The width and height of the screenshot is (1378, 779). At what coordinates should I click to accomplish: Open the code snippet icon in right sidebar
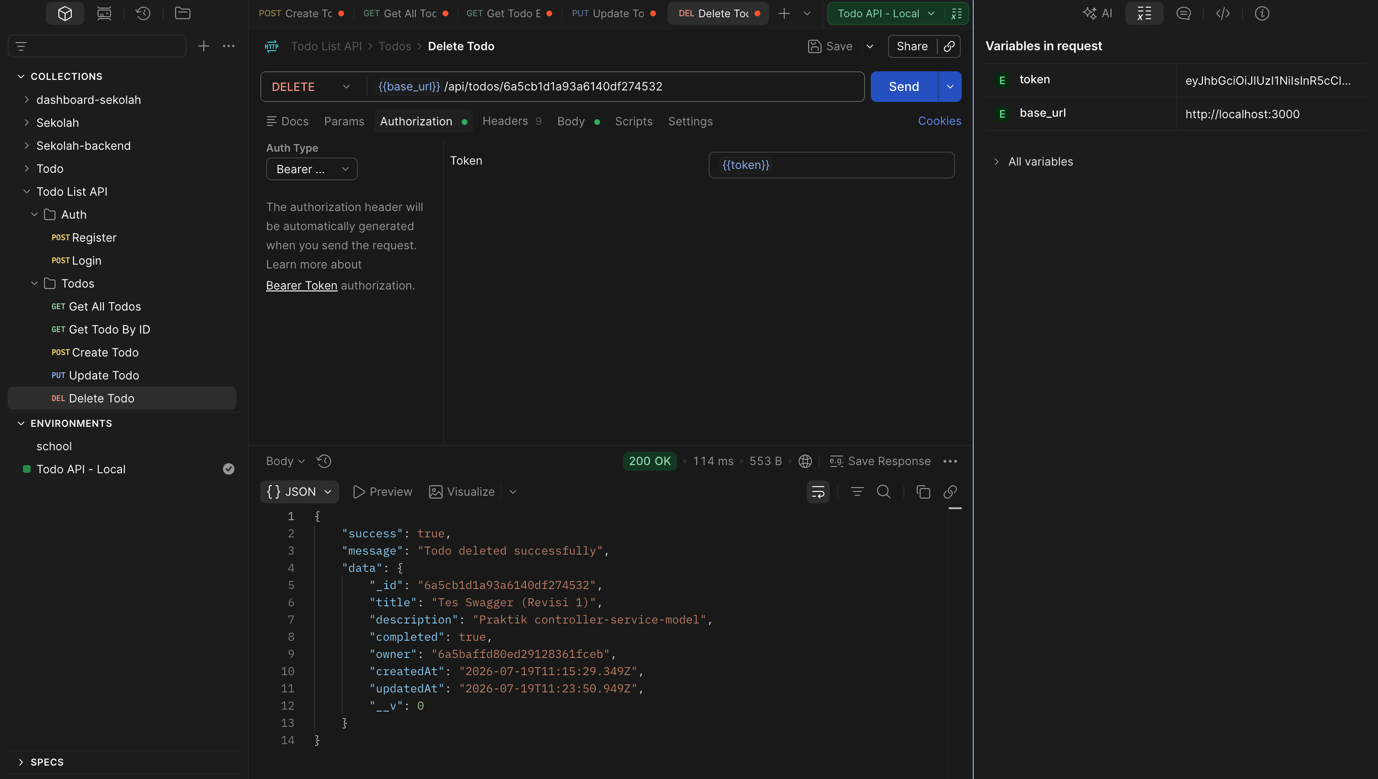1223,13
